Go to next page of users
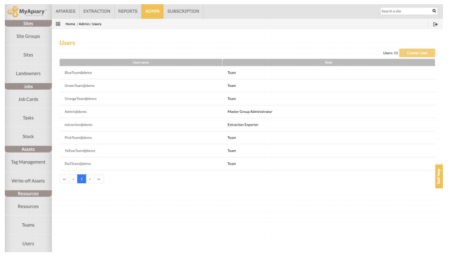This screenshot has height=257, width=452. pyautogui.click(x=90, y=179)
